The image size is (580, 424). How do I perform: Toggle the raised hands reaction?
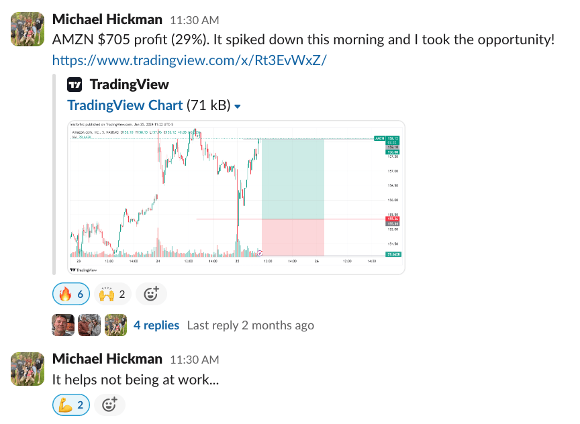pyautogui.click(x=112, y=294)
